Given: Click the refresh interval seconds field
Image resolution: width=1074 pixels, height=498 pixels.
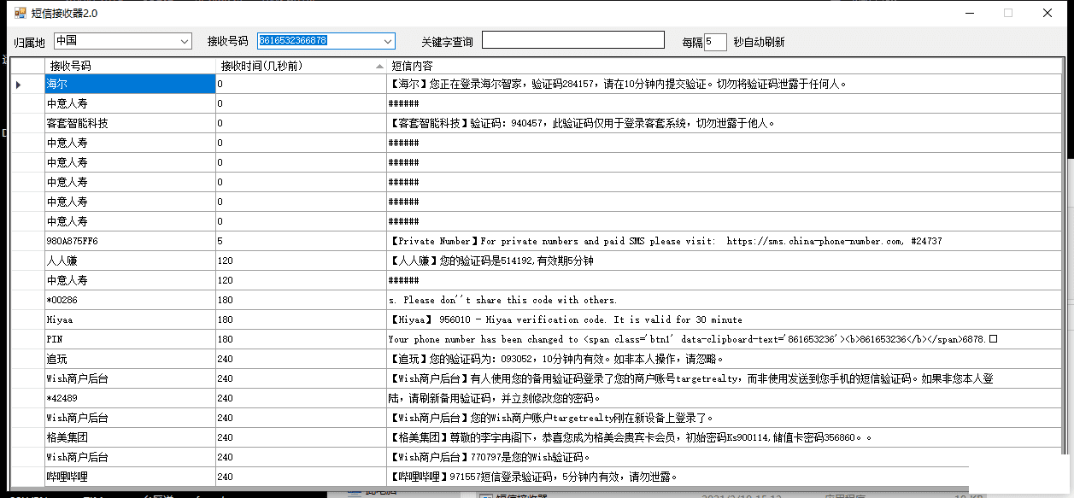Looking at the screenshot, I should 715,42.
